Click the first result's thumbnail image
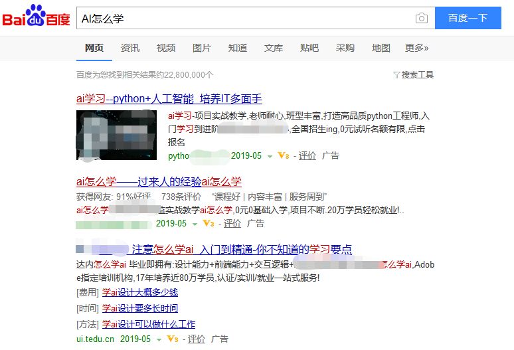Screen dimensions: 514x350 (x=116, y=135)
